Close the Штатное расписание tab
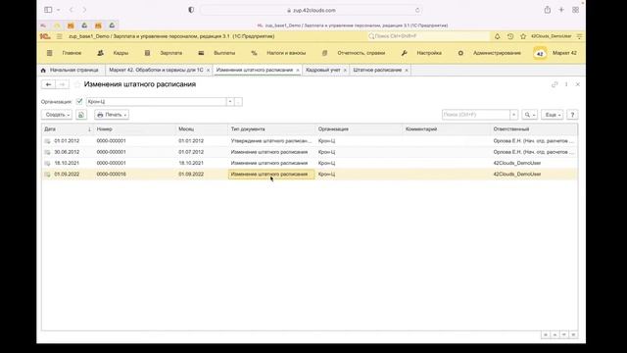627x353 pixels. click(x=407, y=70)
